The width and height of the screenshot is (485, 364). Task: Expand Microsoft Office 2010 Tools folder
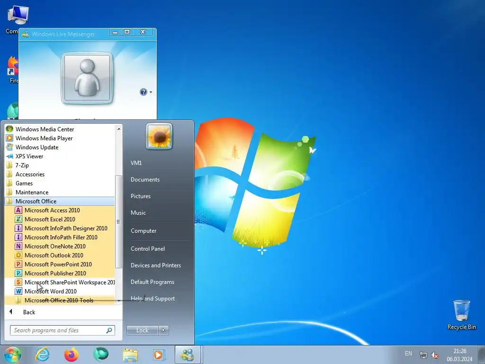pos(60,300)
